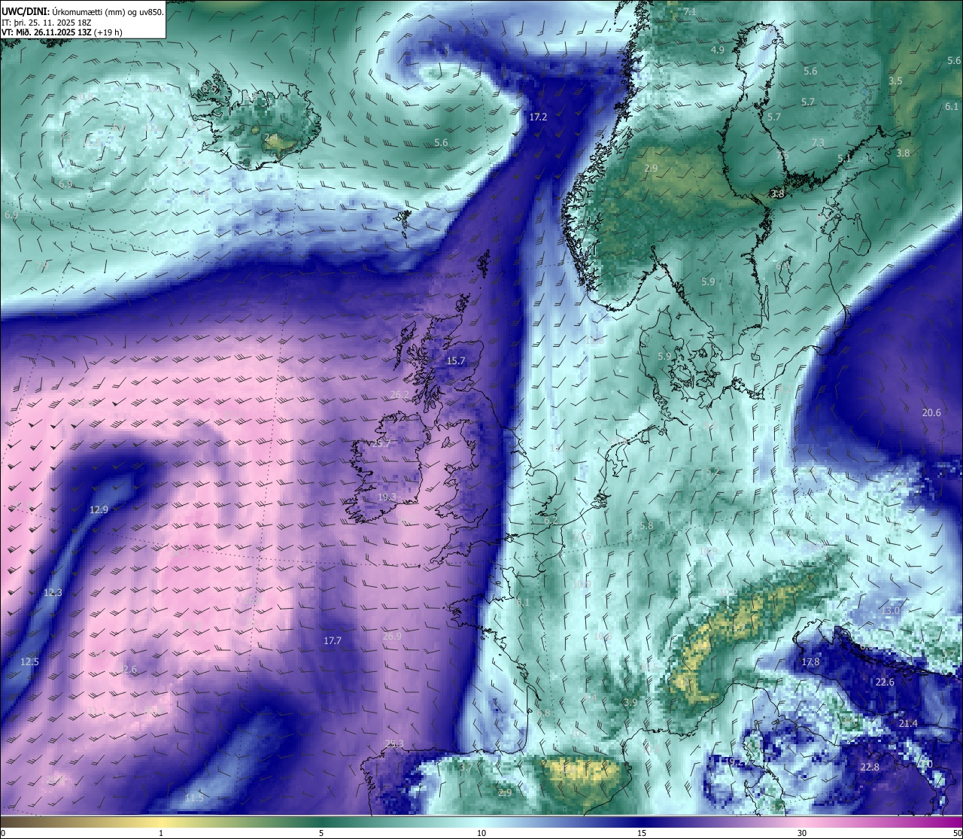Viewport: 963px width, 839px height.
Task: Click the 22.8 value over southern Italy
Action: (870, 767)
